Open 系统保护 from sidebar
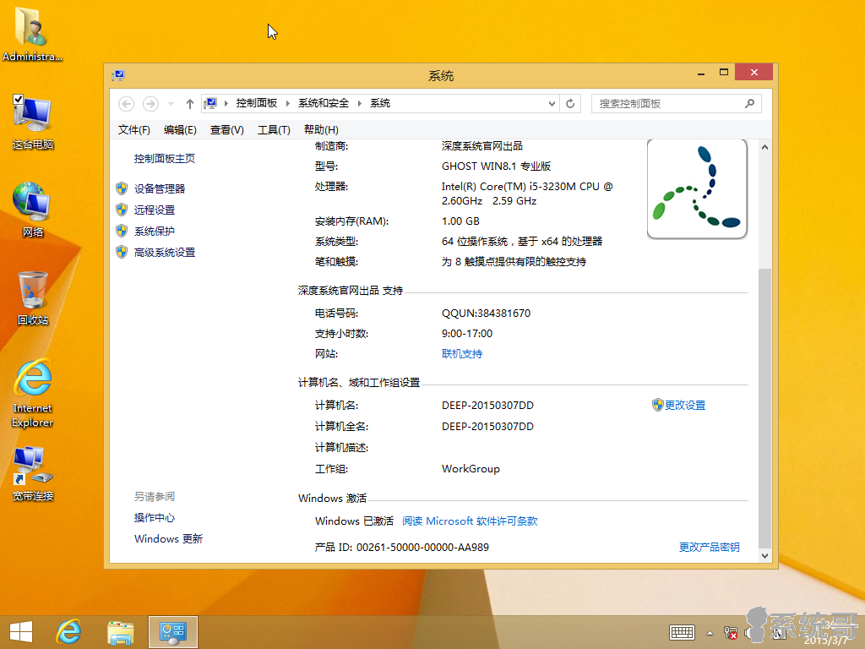This screenshot has width=865, height=649. [155, 232]
